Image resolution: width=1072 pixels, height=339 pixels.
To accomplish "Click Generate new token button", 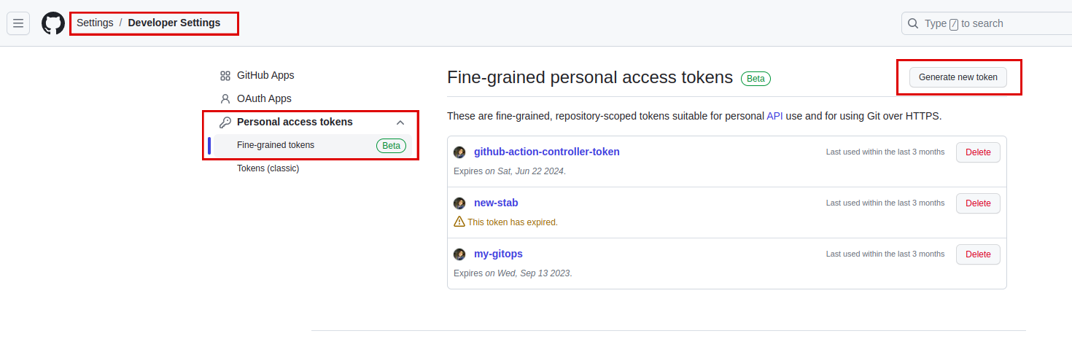I will click(958, 77).
